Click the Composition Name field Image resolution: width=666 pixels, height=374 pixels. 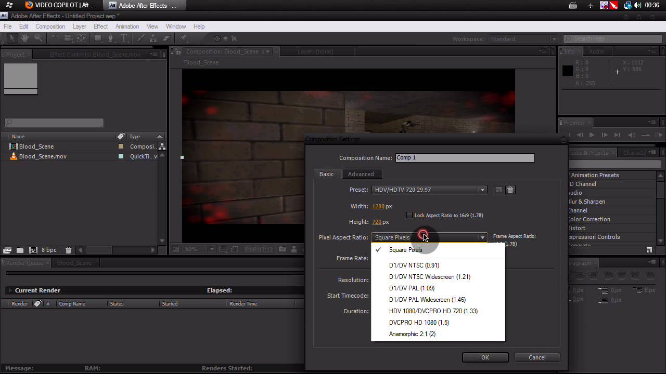tap(465, 158)
